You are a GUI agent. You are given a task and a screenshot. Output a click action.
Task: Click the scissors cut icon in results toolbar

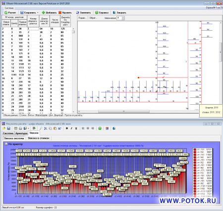coord(46,128)
